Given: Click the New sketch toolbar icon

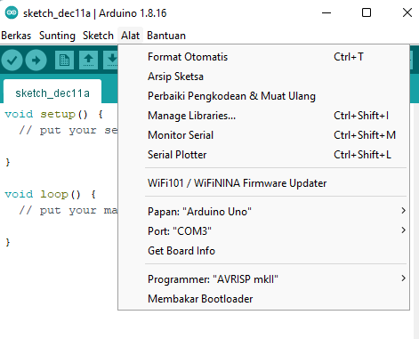Looking at the screenshot, I should tap(64, 61).
